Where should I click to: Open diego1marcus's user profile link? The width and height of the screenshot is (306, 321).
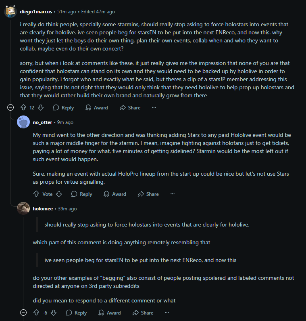click(36, 12)
